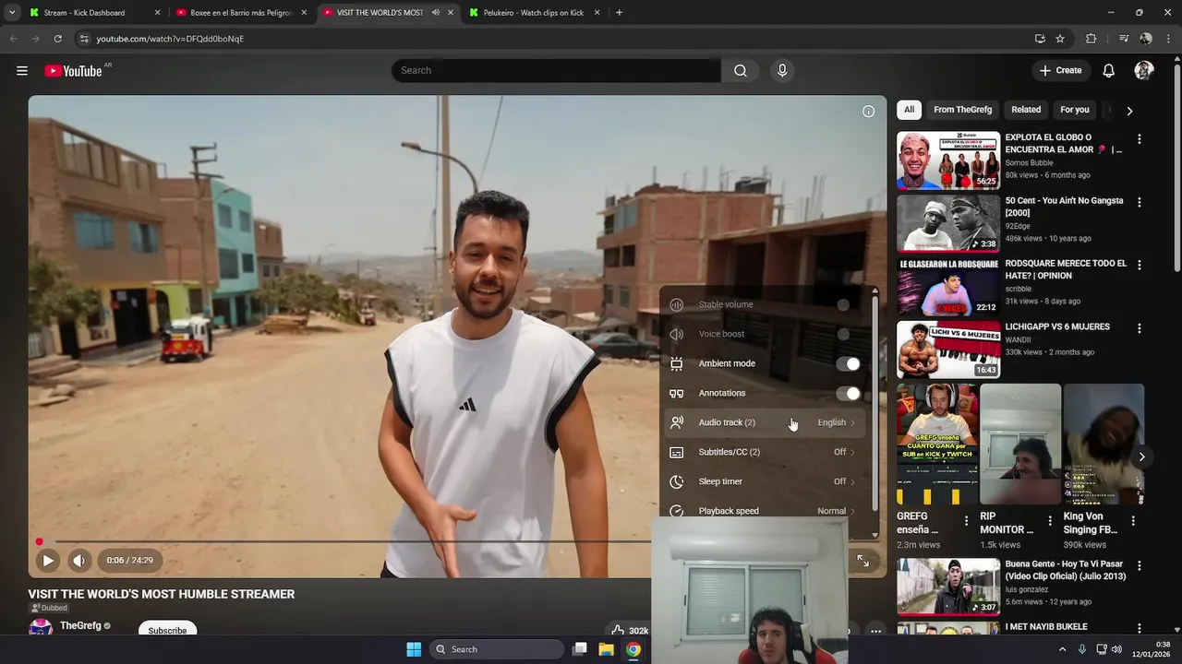Reload the page in Chrome

(57, 39)
